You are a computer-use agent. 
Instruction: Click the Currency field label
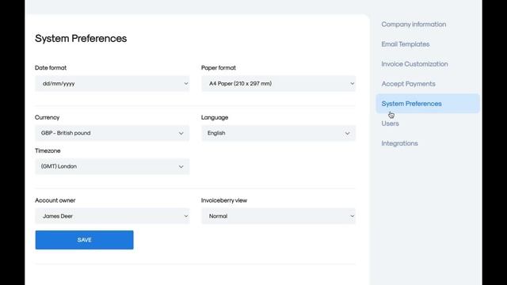tap(48, 118)
